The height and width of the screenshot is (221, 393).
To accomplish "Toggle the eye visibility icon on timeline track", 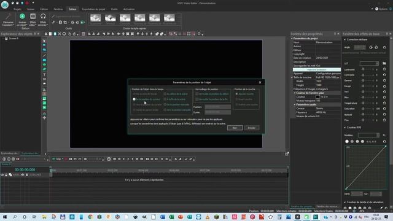I will pos(2,174).
